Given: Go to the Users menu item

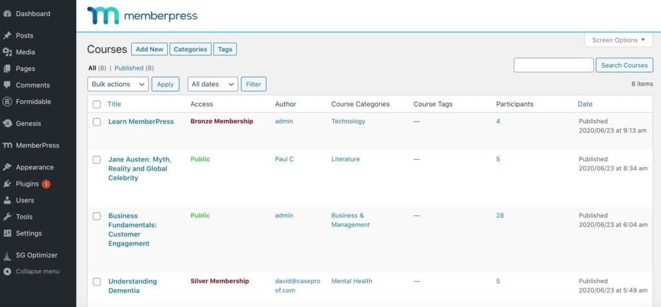Looking at the screenshot, I should tap(25, 201).
